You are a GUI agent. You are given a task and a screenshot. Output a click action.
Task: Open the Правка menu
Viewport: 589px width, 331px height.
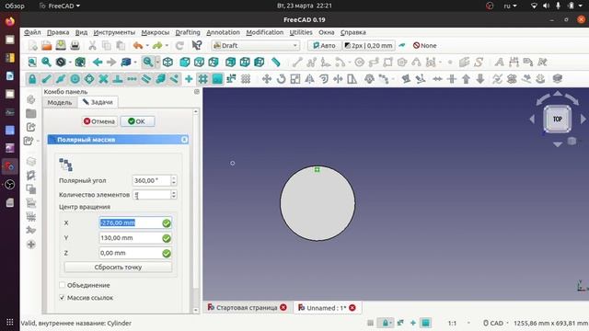pyautogui.click(x=58, y=32)
